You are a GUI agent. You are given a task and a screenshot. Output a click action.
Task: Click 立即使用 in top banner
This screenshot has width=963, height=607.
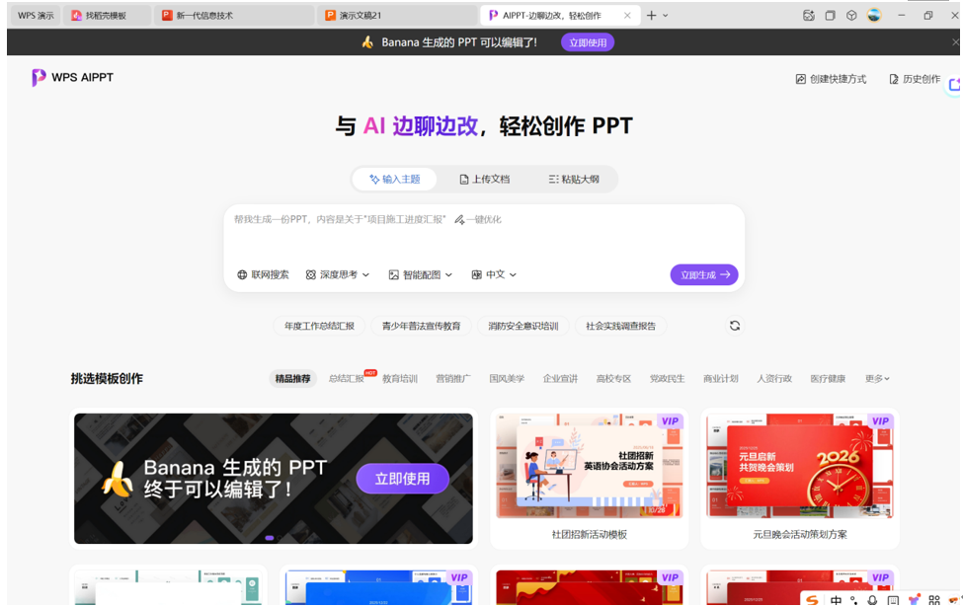[587, 42]
